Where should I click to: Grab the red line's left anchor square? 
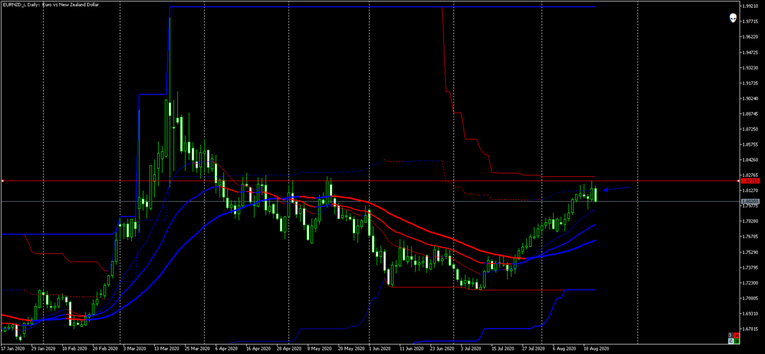click(x=2, y=181)
